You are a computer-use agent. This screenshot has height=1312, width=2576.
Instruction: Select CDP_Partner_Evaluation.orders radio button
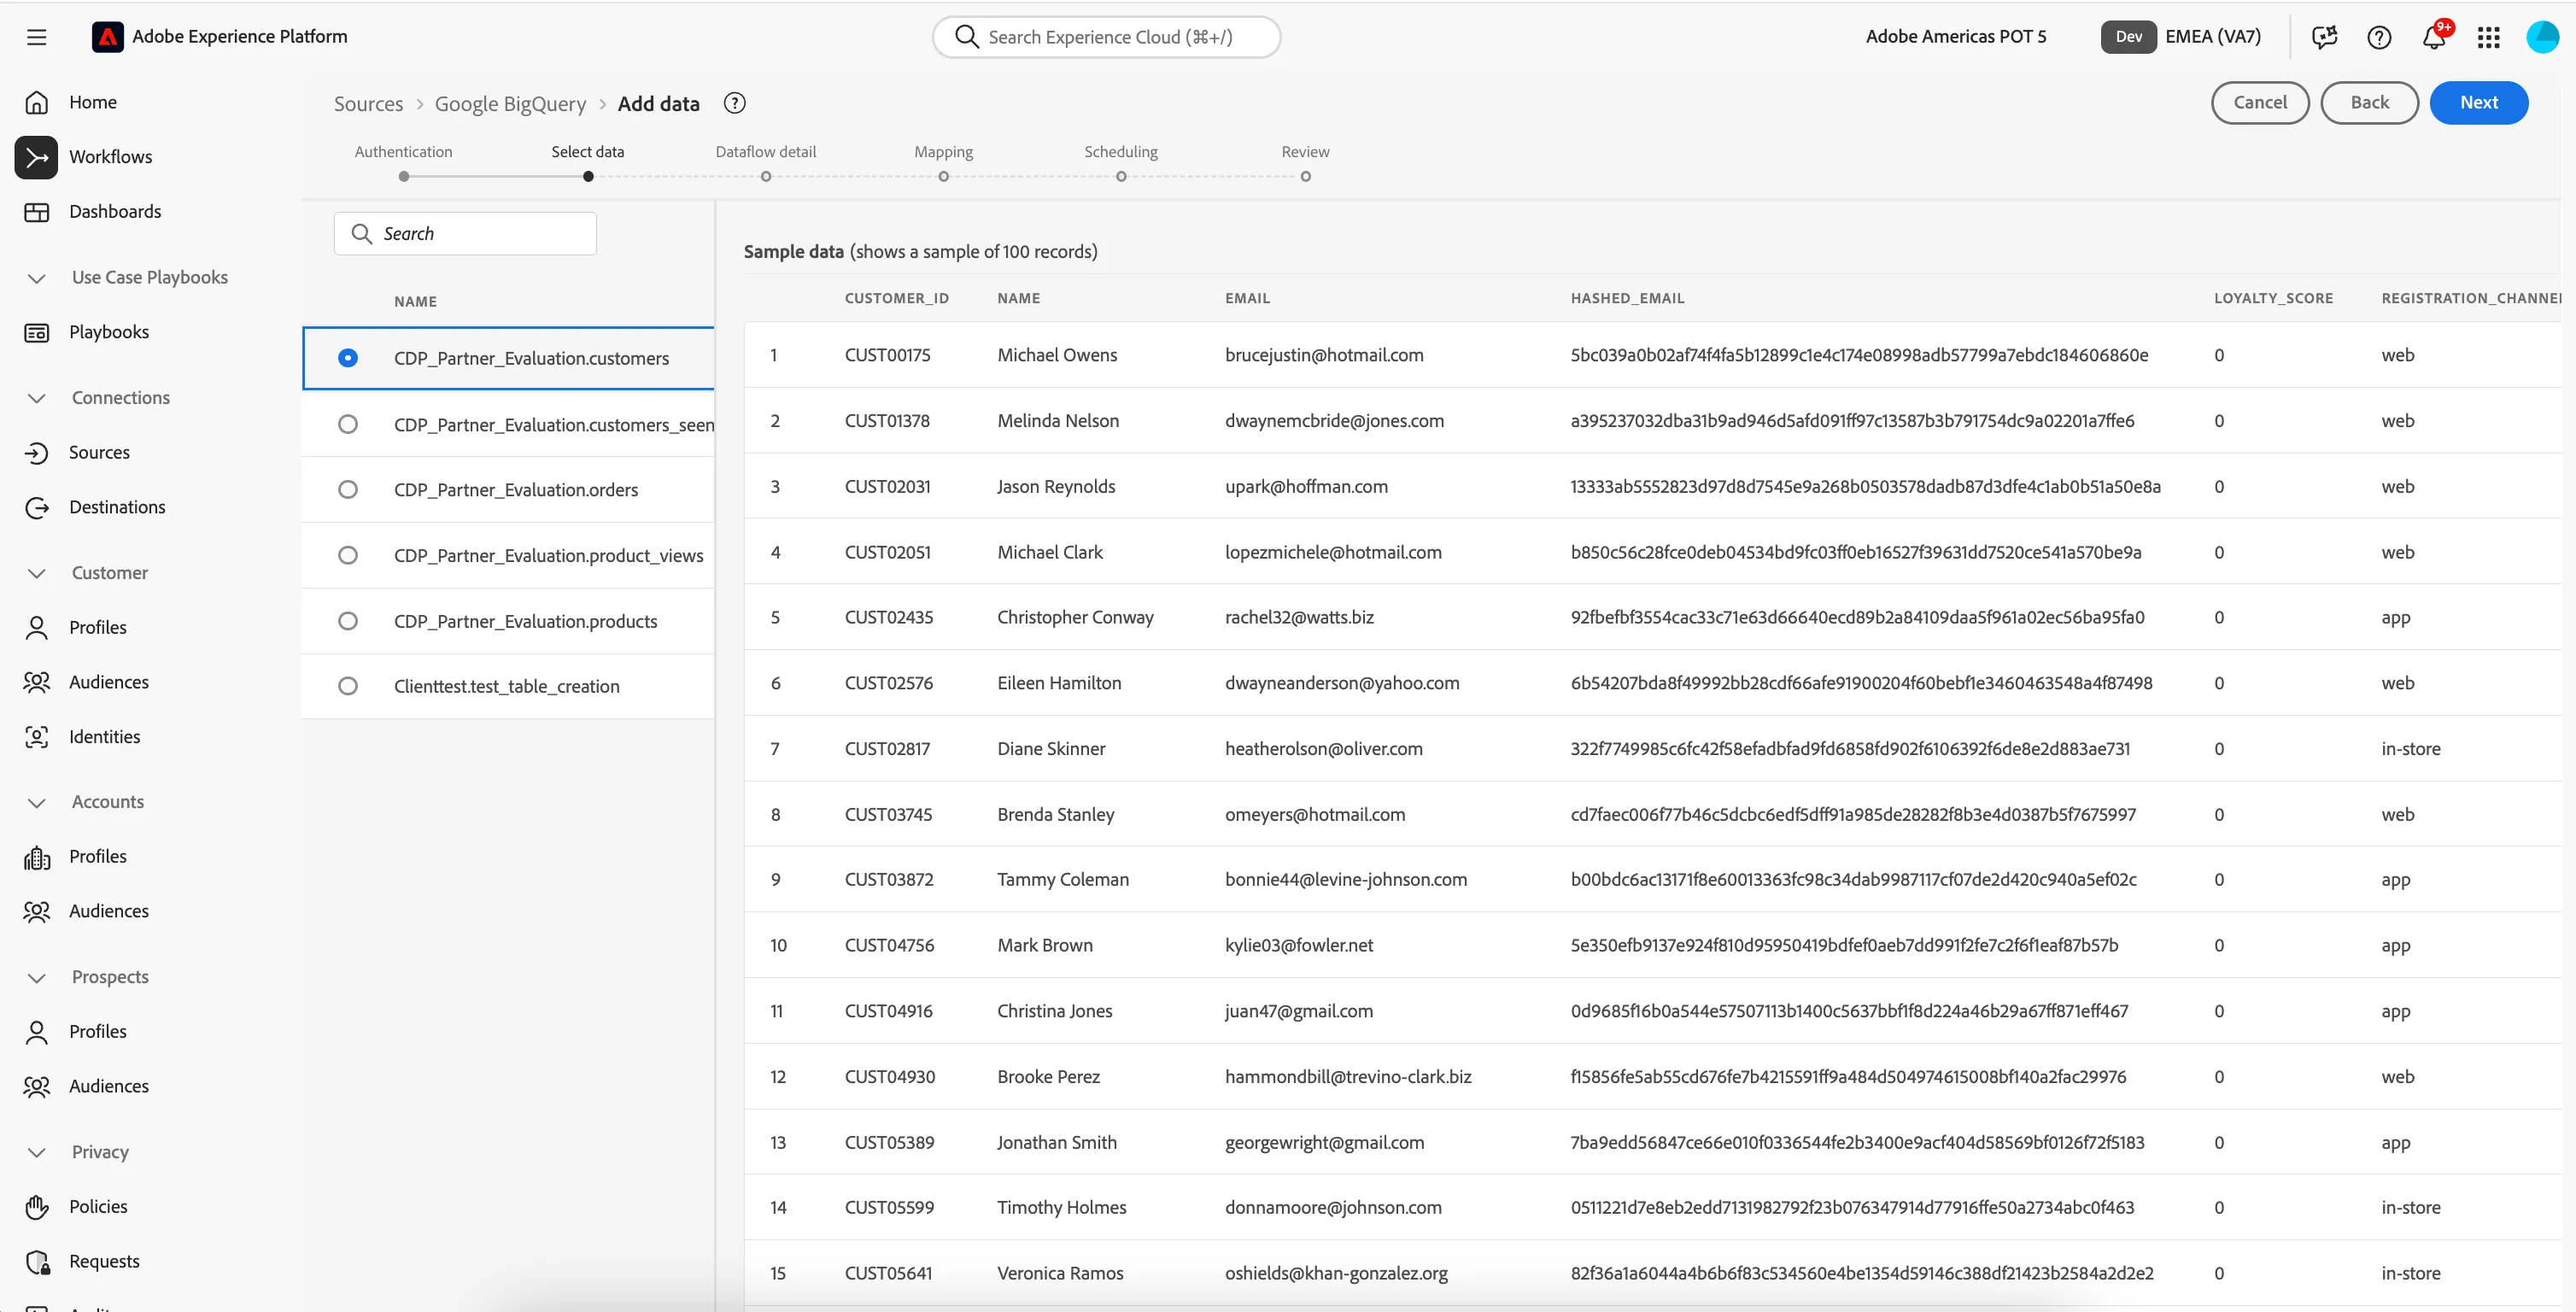[348, 489]
